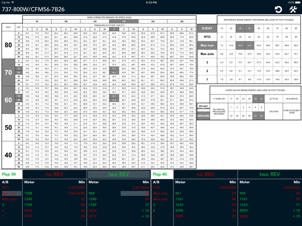Open the wrench and screwdriver settings icon

pyautogui.click(x=293, y=9)
